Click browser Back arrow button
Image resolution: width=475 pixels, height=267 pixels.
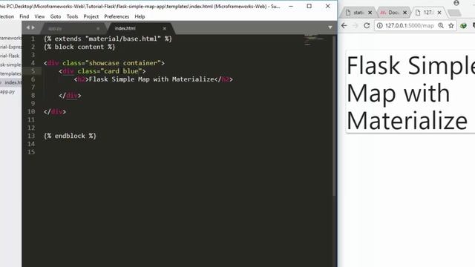coord(344,26)
